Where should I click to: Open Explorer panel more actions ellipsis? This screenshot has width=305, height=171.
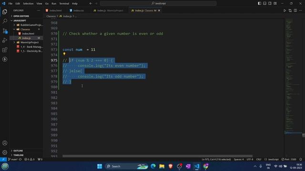(39, 10)
